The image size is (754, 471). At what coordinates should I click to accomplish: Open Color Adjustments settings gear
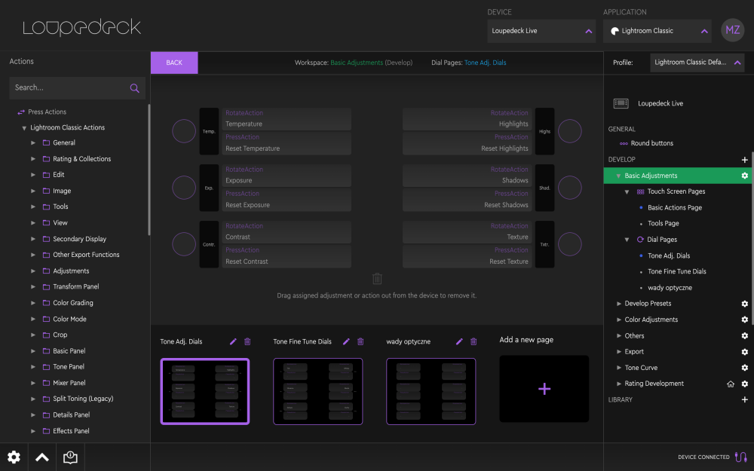tap(744, 320)
